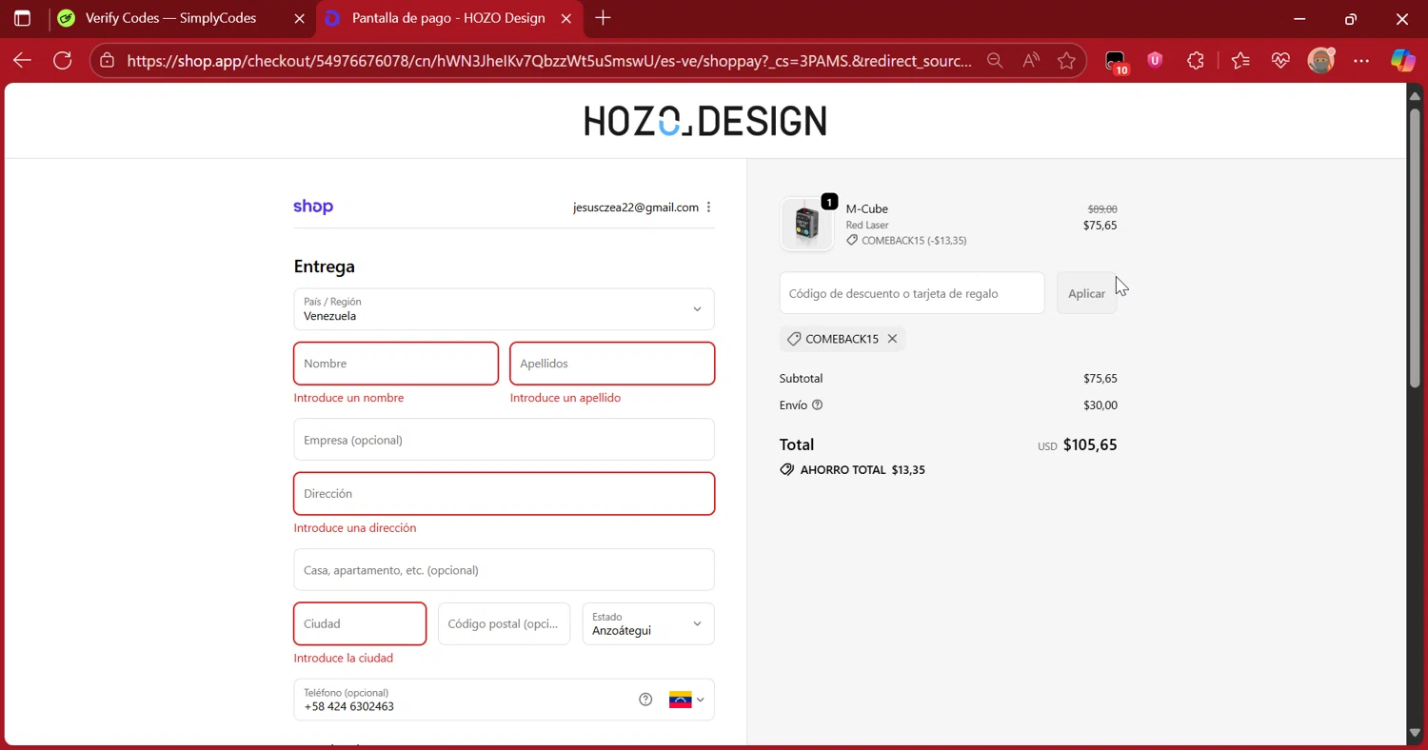Viewport: 1428px width, 750px height.
Task: Open the extension with red 10 badge
Action: (1116, 62)
